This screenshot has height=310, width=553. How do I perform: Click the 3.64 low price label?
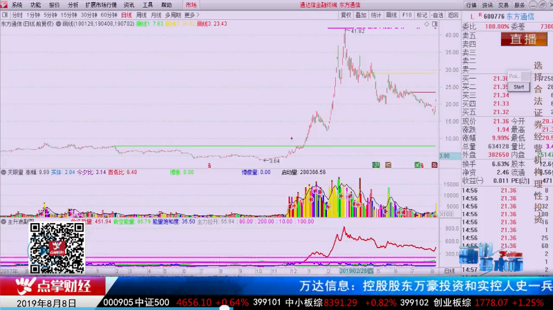[x=274, y=161]
